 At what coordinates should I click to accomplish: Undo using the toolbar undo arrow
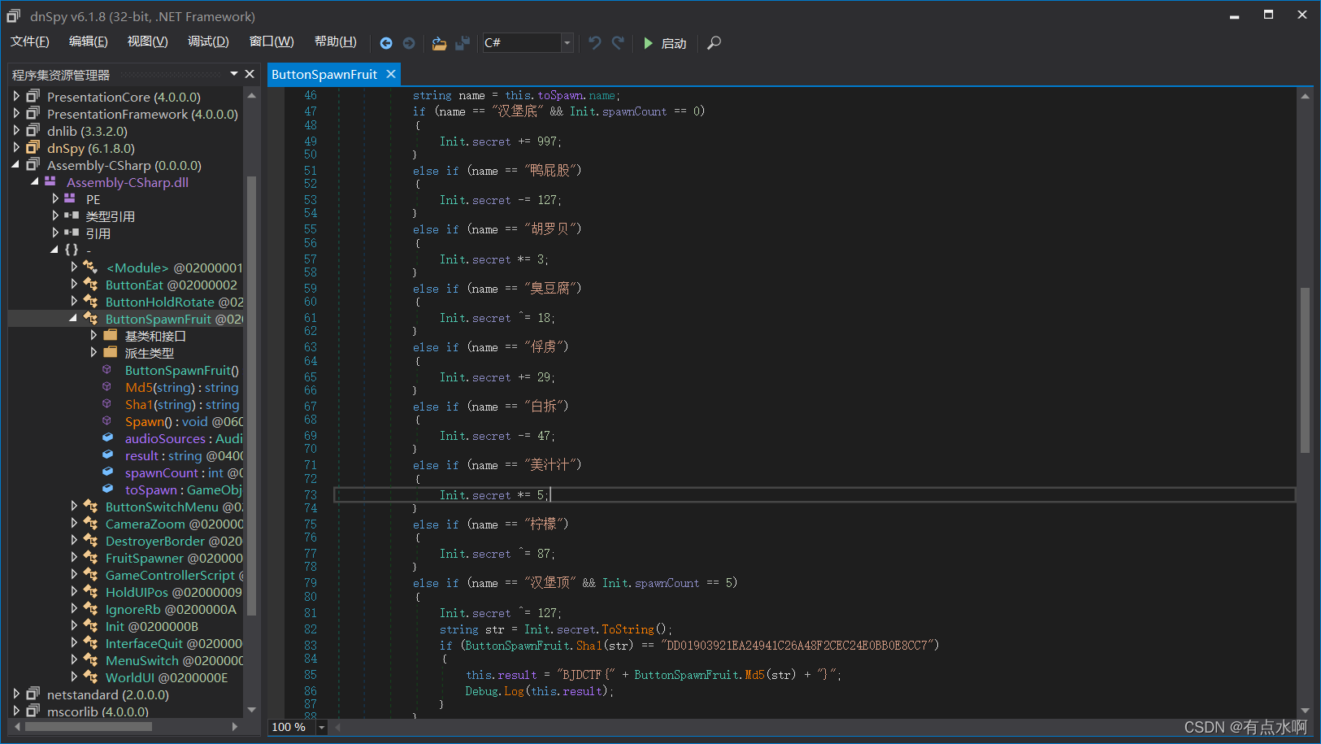click(x=594, y=43)
